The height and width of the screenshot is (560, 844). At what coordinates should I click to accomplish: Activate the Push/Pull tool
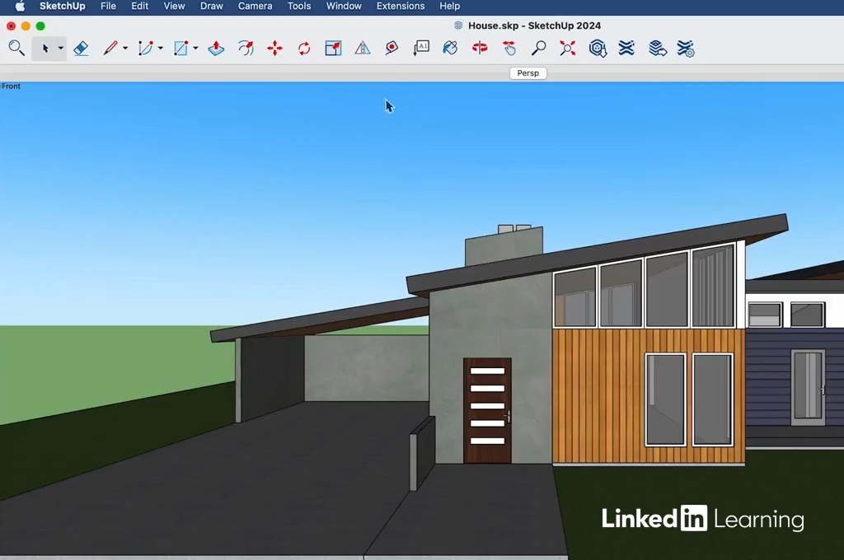pyautogui.click(x=216, y=49)
